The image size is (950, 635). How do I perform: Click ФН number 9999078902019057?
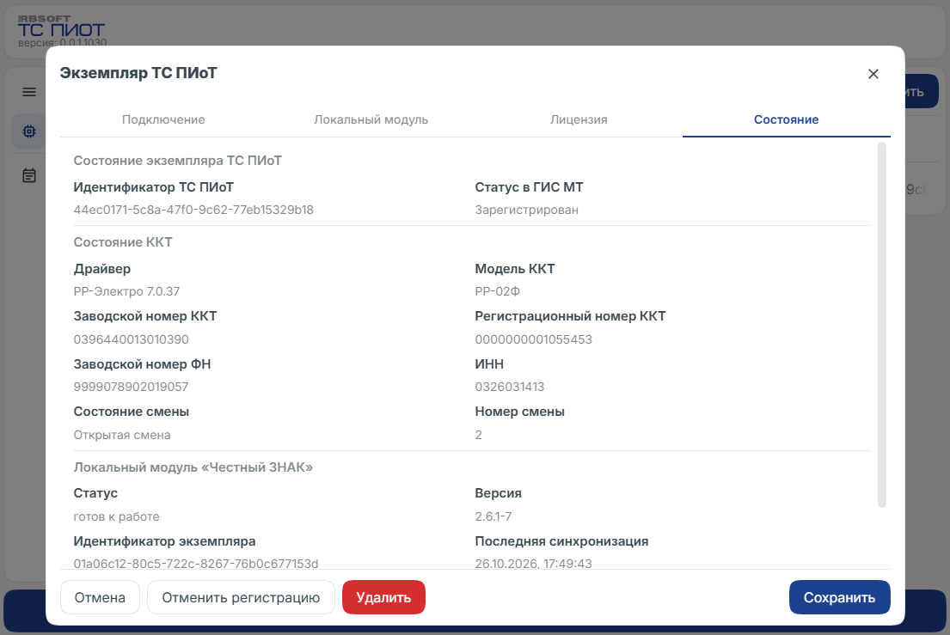(131, 387)
